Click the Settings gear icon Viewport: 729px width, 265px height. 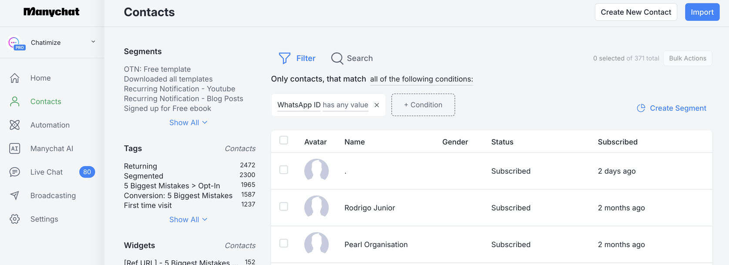point(15,219)
